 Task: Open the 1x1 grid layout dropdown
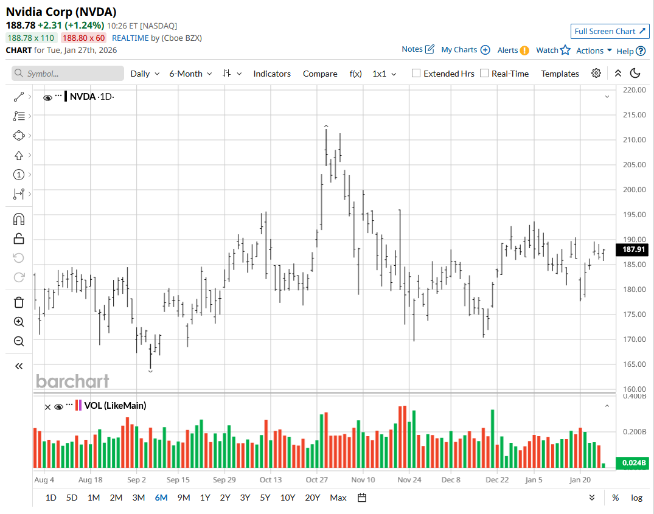(384, 74)
